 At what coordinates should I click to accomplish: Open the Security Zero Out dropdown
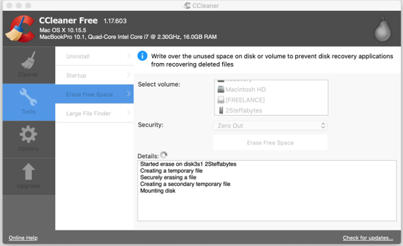pos(270,125)
